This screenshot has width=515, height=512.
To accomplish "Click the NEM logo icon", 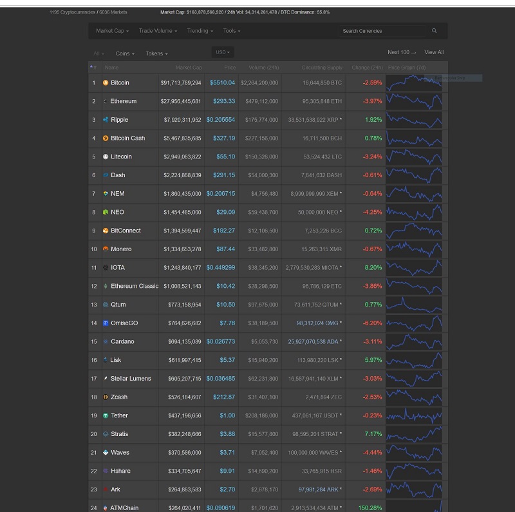I will (x=106, y=194).
